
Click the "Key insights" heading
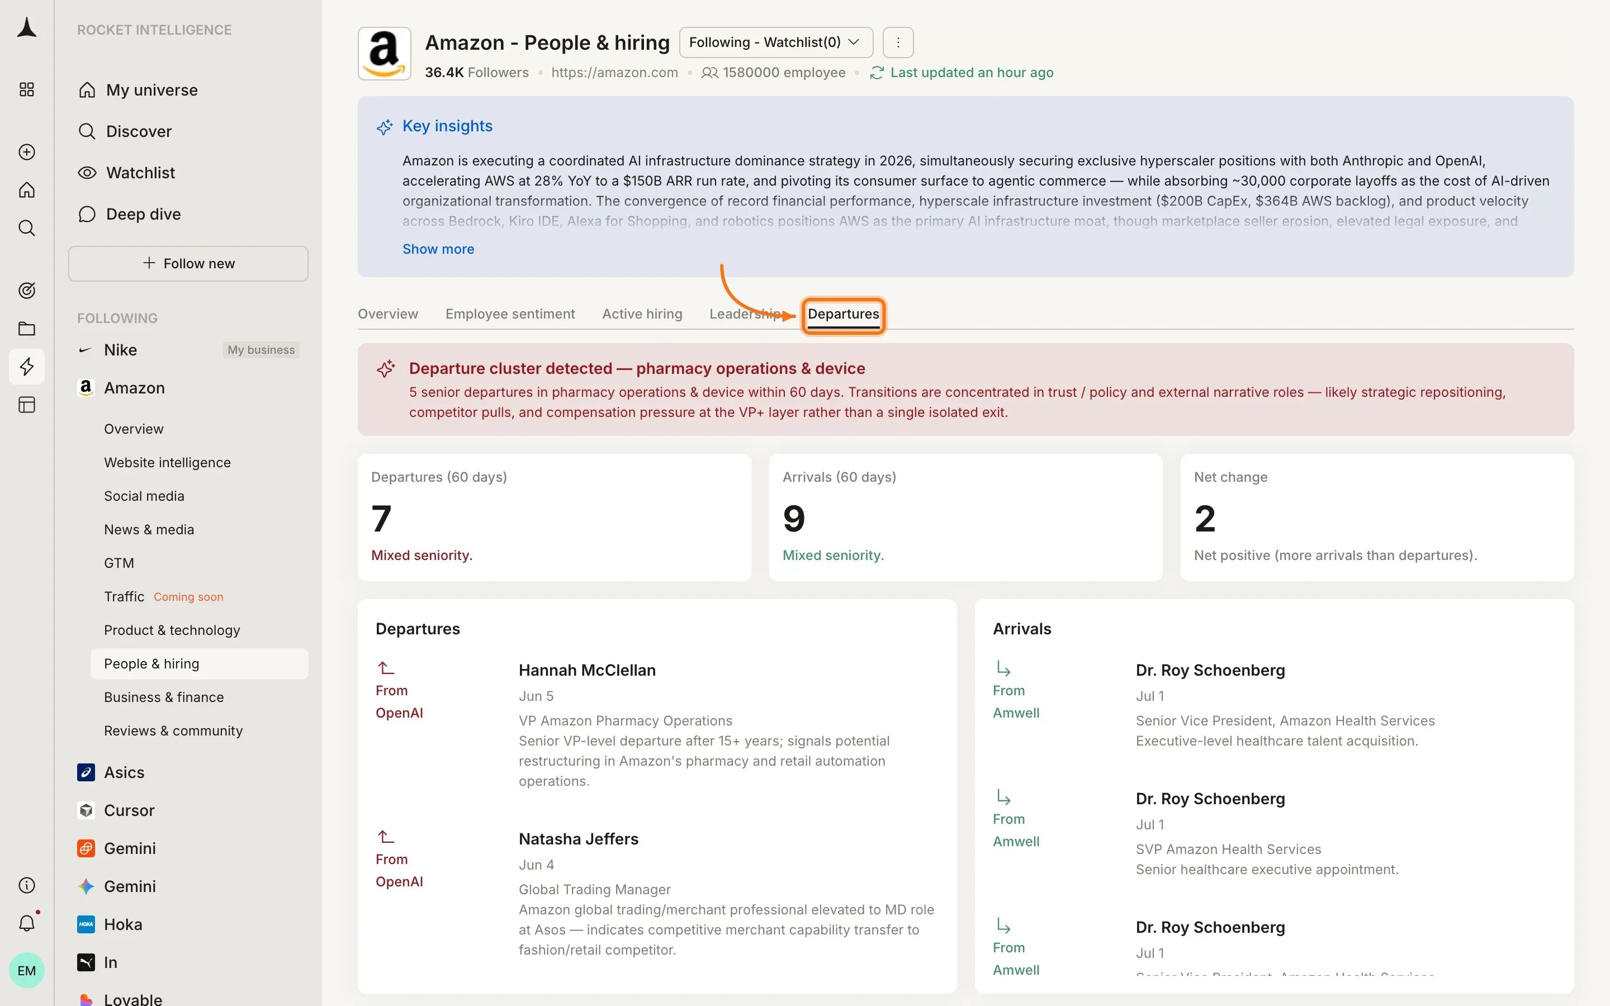click(447, 126)
